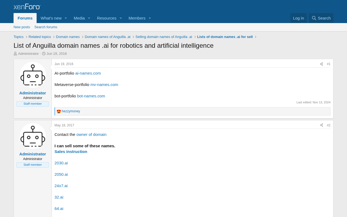Expand the Media menu arrow

89,18
